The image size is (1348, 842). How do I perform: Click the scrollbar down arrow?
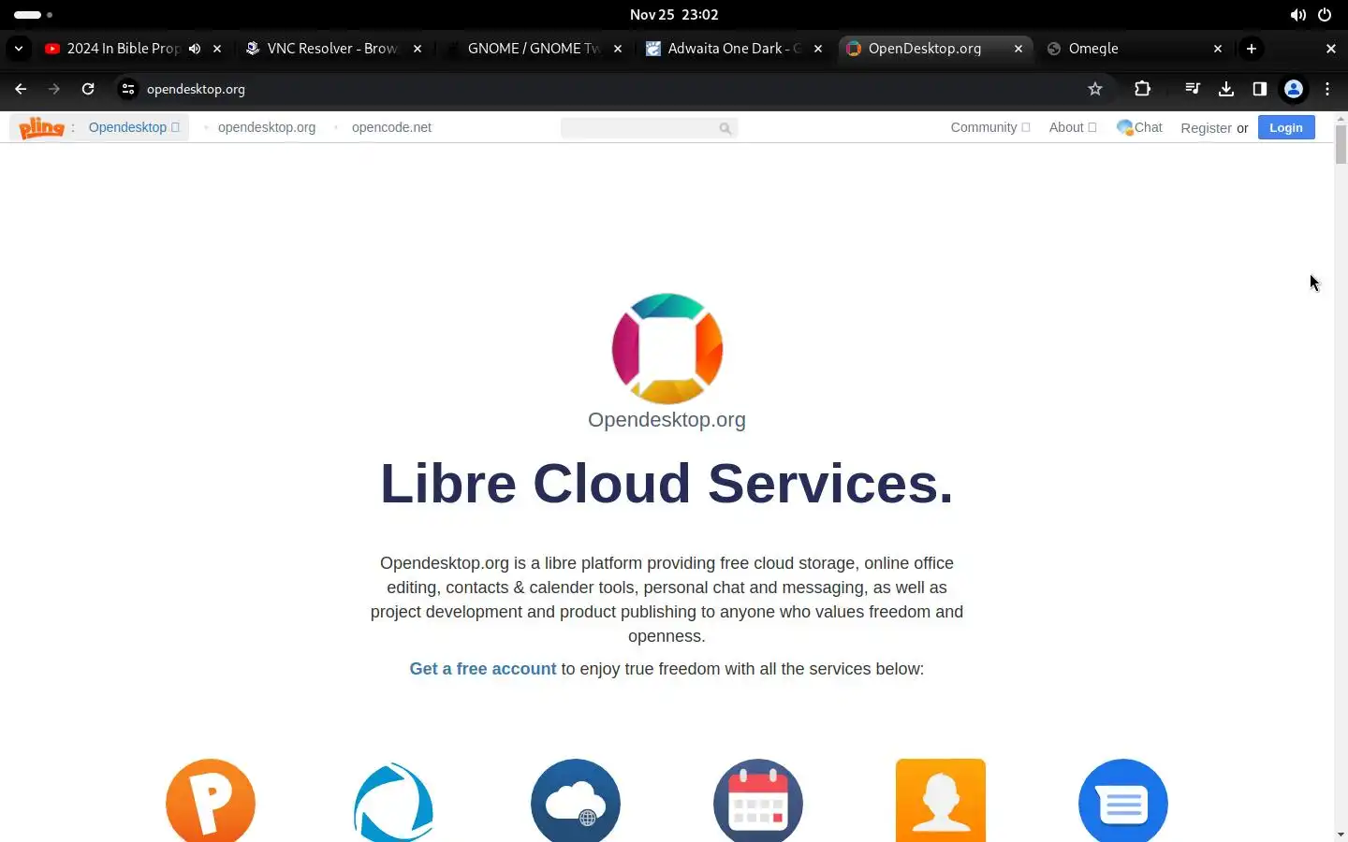tap(1341, 834)
